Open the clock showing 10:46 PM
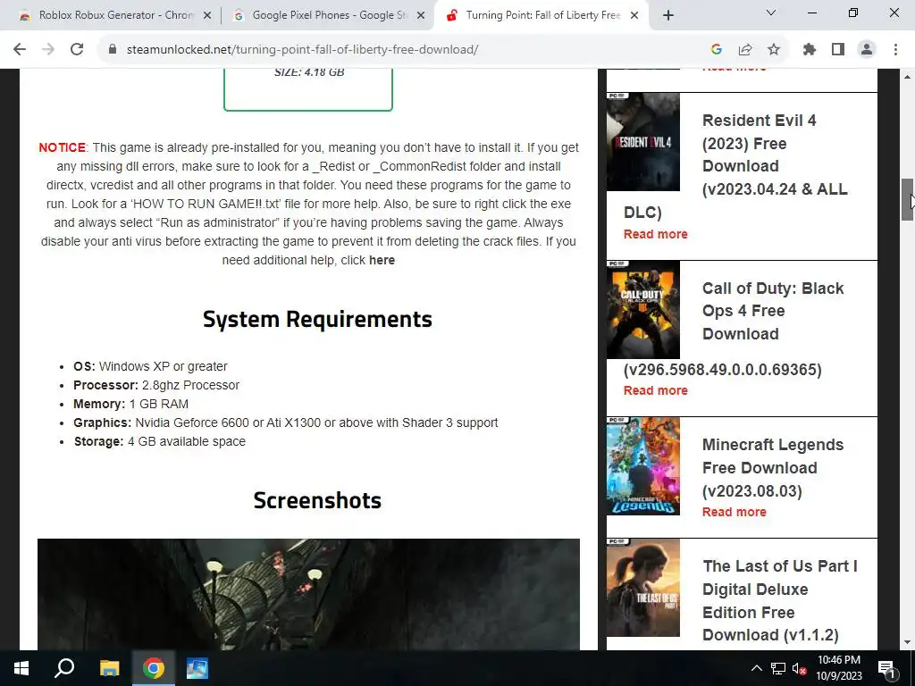The height and width of the screenshot is (686, 915). pos(838,668)
